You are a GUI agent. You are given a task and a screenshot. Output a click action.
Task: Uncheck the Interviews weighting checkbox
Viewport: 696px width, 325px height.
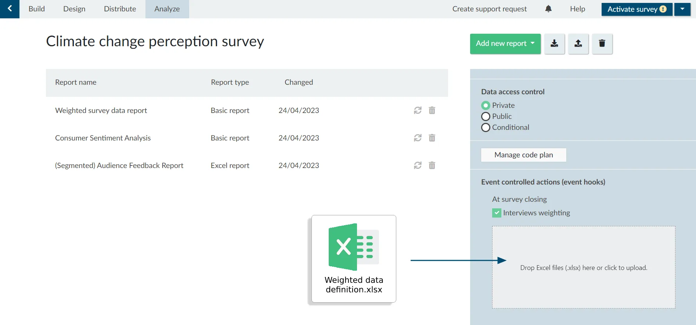pyautogui.click(x=497, y=213)
